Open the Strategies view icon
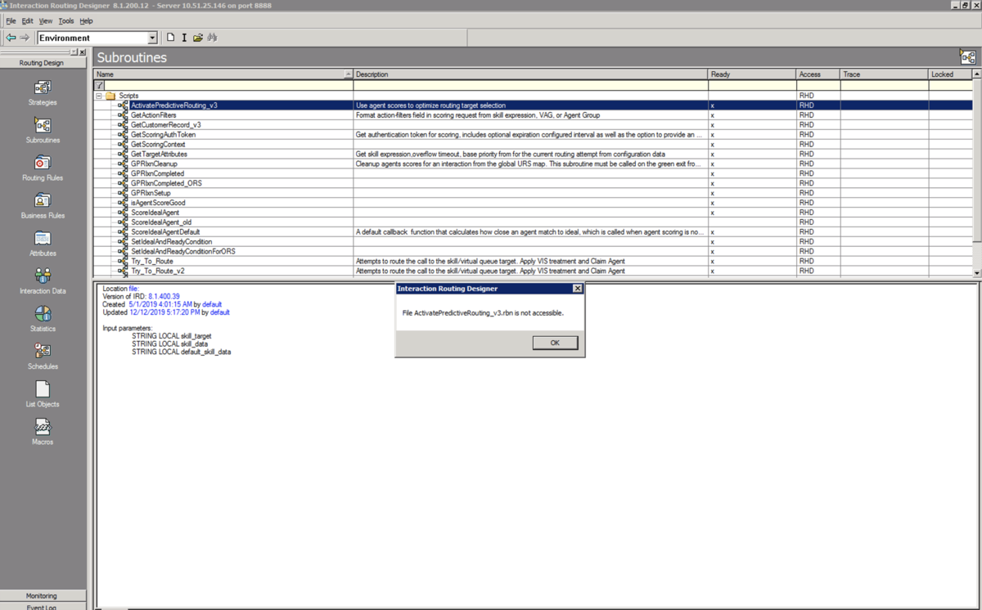 point(43,87)
